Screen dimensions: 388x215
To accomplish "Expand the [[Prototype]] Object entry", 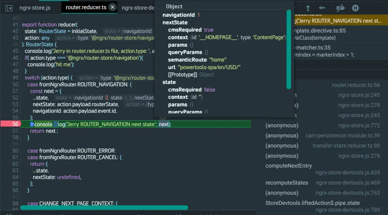I will [x=191, y=74].
